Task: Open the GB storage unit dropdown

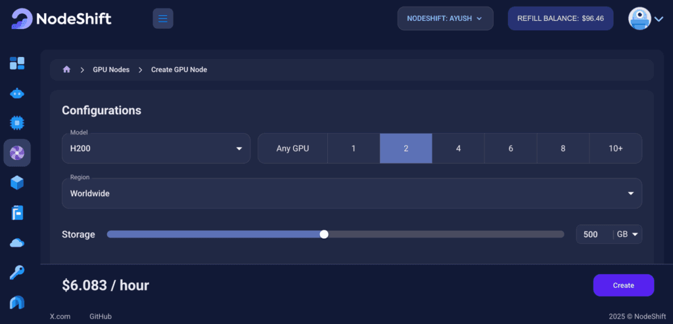Action: tap(628, 234)
